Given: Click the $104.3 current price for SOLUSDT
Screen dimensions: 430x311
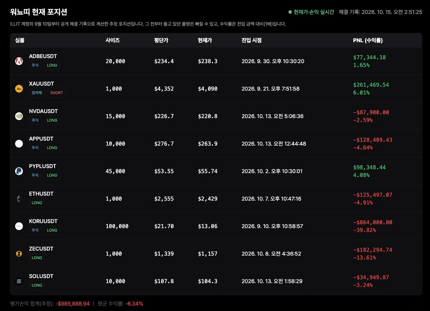Looking at the screenshot, I should click(x=208, y=281).
